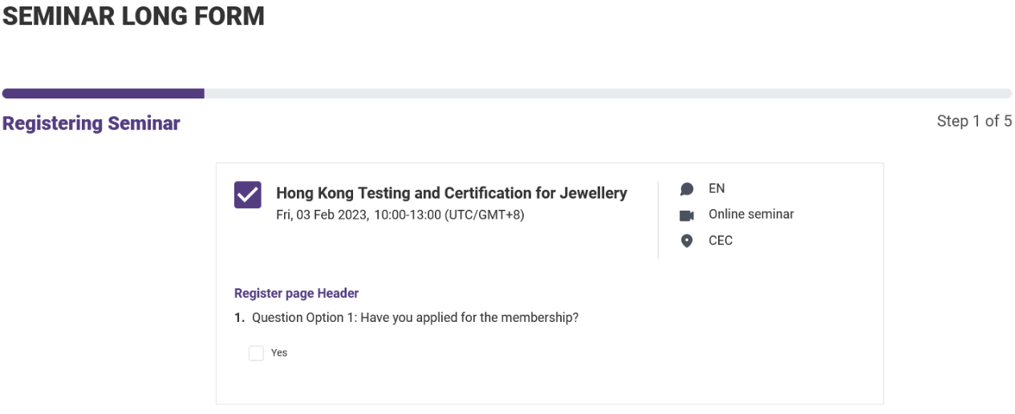Click the location pin icon beside CEC
Screen dimensions: 1015x414
pyautogui.click(x=686, y=241)
